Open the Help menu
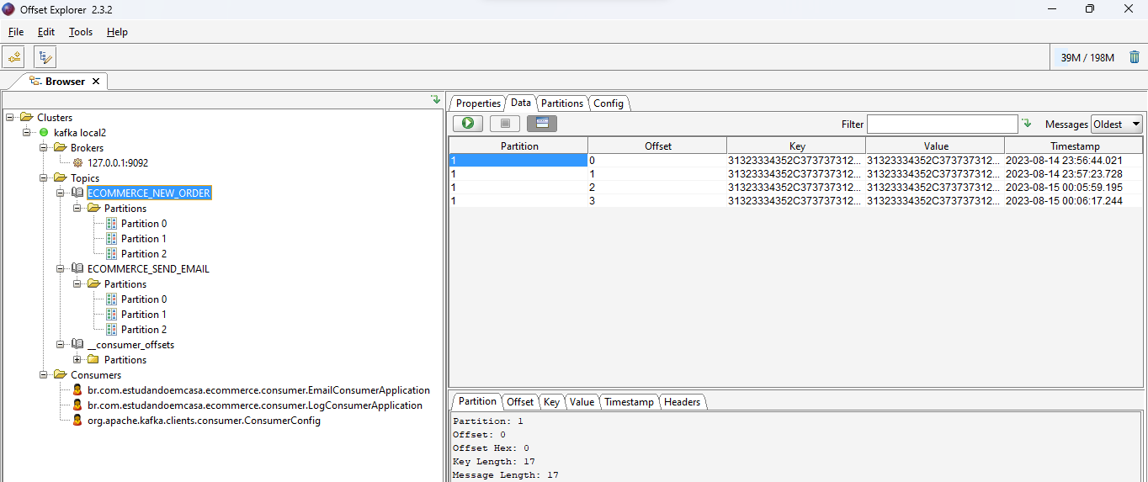 click(117, 32)
